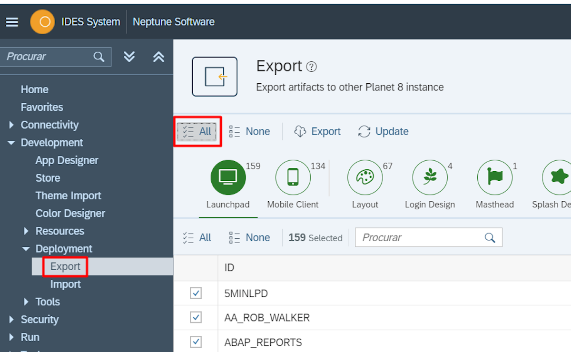Click the orange IDES System logo
The height and width of the screenshot is (352, 571).
click(x=42, y=22)
